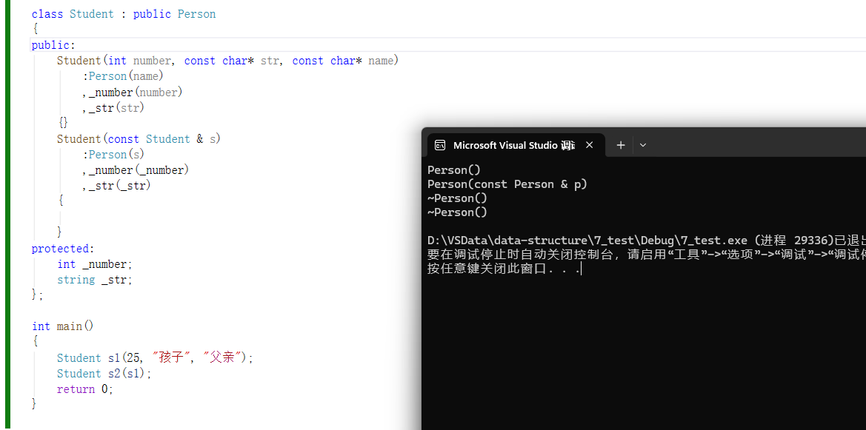Click the 'Student s2(s1);' statement

coord(104,374)
